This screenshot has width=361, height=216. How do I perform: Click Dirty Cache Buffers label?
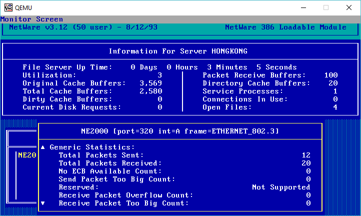[x=67, y=99]
